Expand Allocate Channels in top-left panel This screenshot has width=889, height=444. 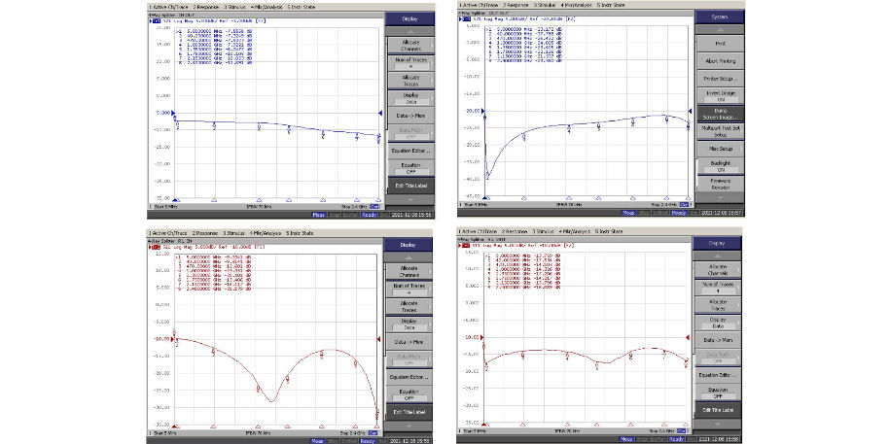(x=408, y=44)
